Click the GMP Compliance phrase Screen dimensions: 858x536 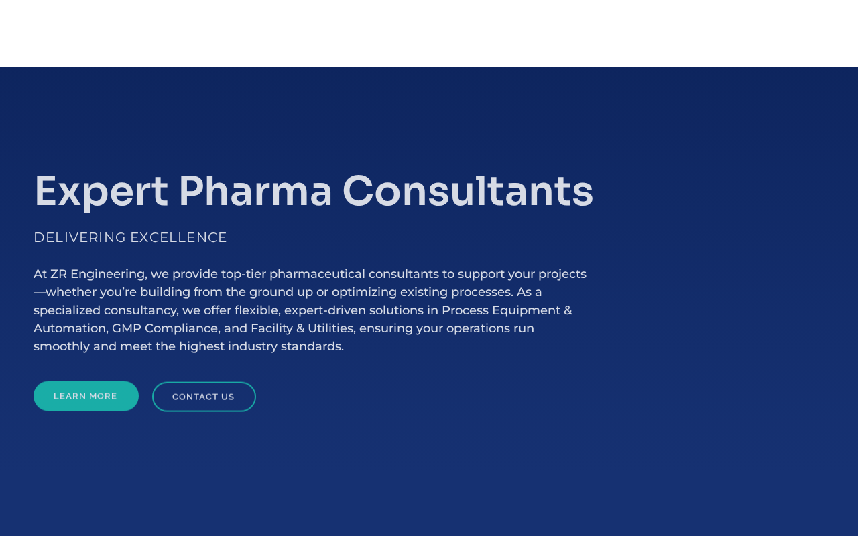(x=166, y=328)
